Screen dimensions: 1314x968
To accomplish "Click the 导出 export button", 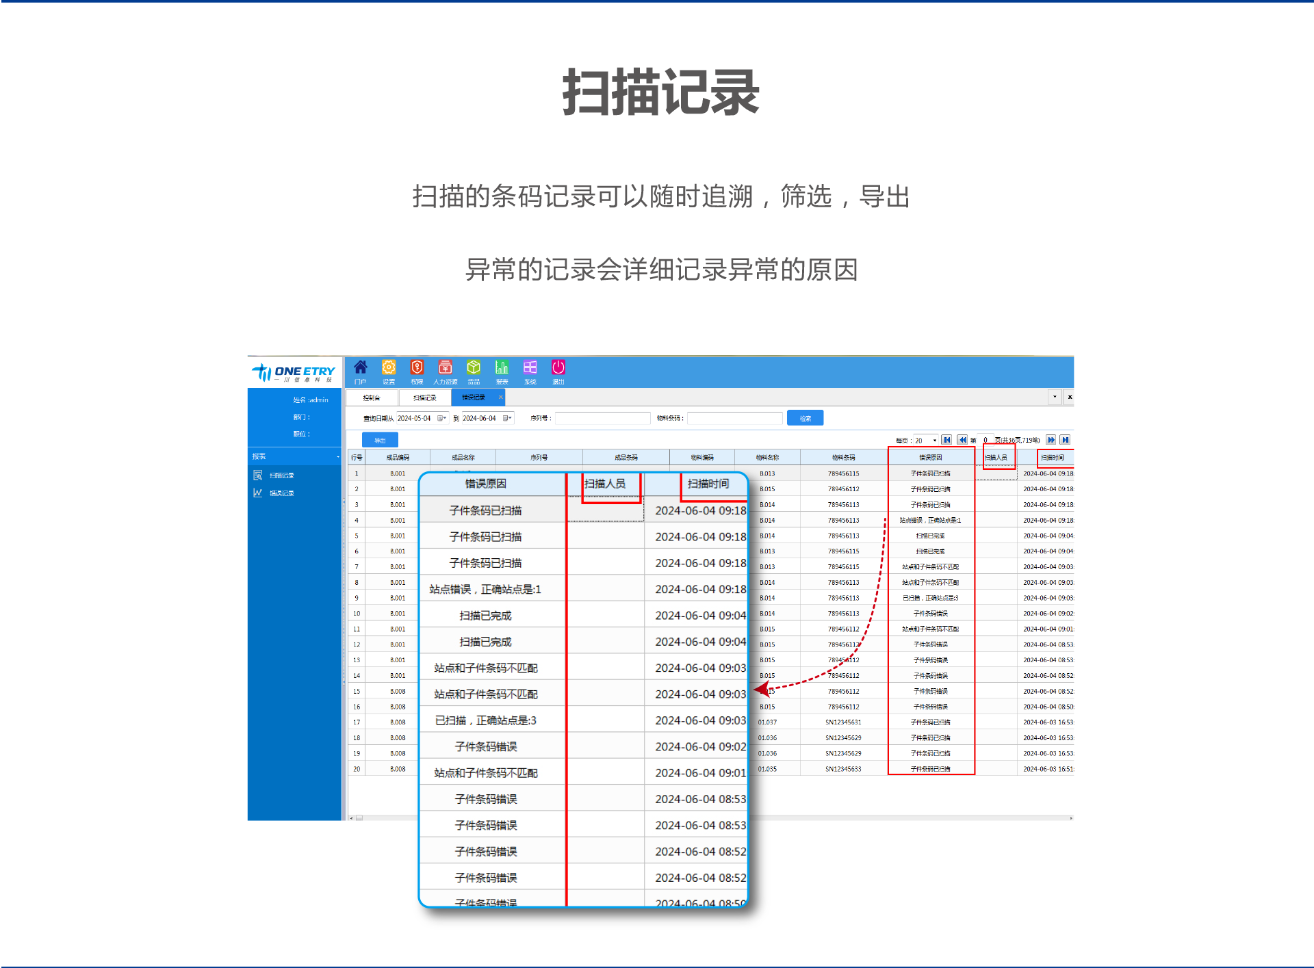I will coord(380,441).
